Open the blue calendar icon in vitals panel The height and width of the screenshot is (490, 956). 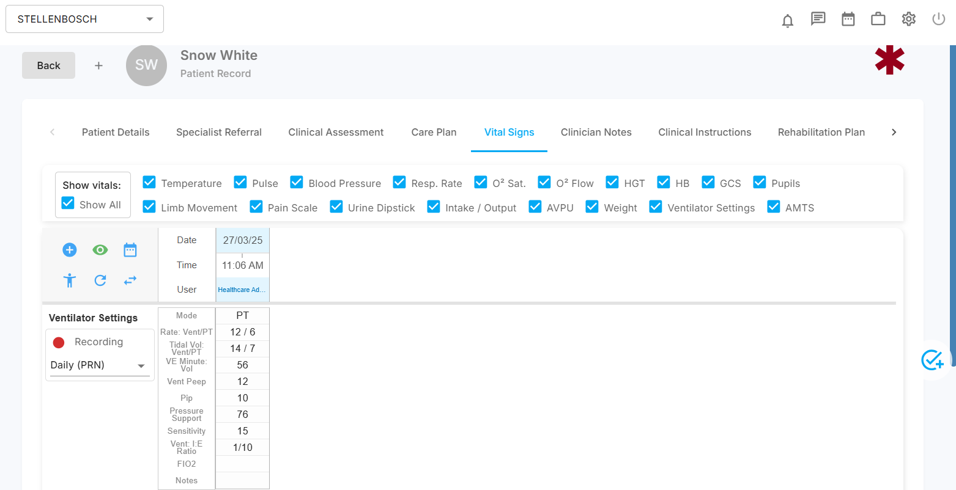pos(130,250)
